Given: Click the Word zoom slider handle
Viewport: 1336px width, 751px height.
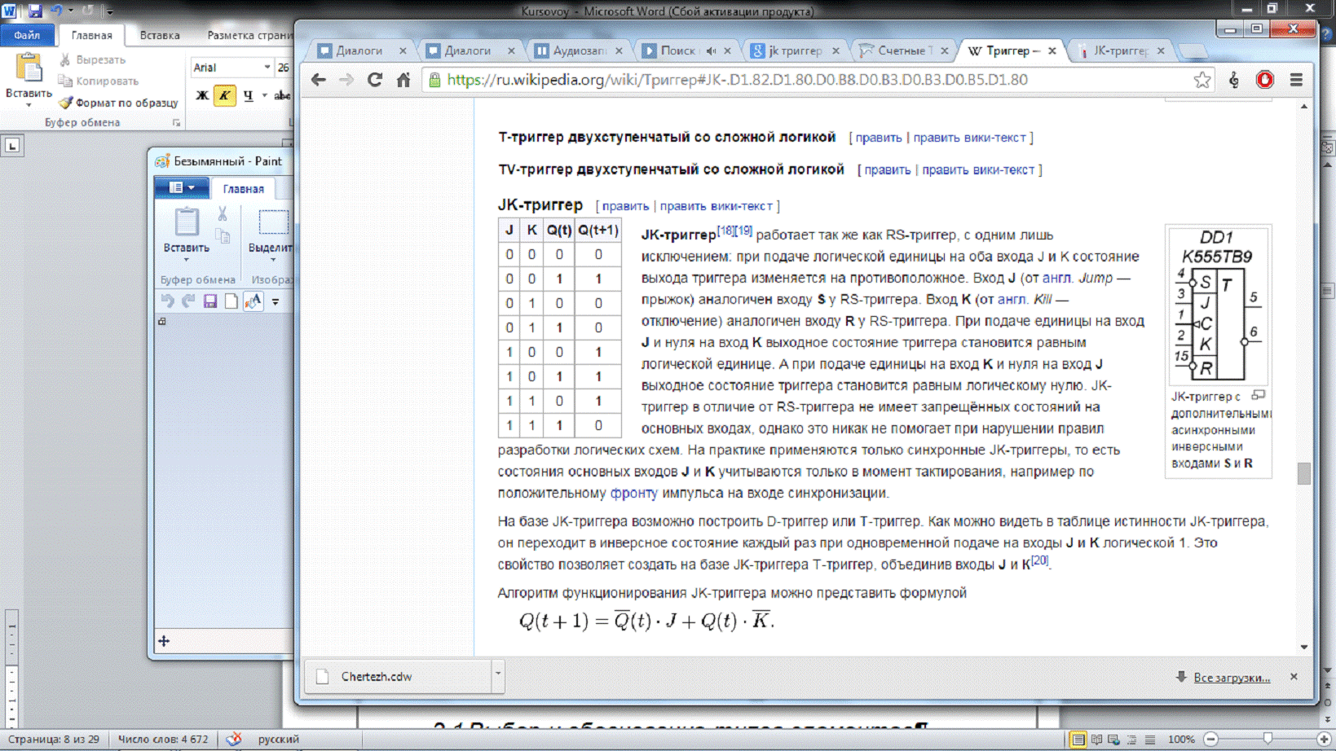Looking at the screenshot, I should coord(1267,740).
